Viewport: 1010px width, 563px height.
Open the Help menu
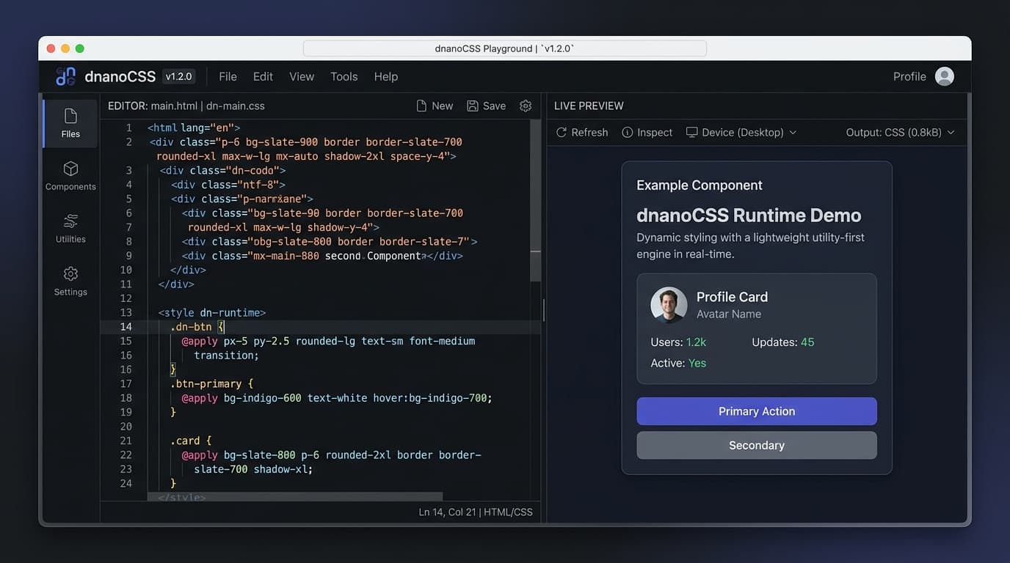[386, 76]
